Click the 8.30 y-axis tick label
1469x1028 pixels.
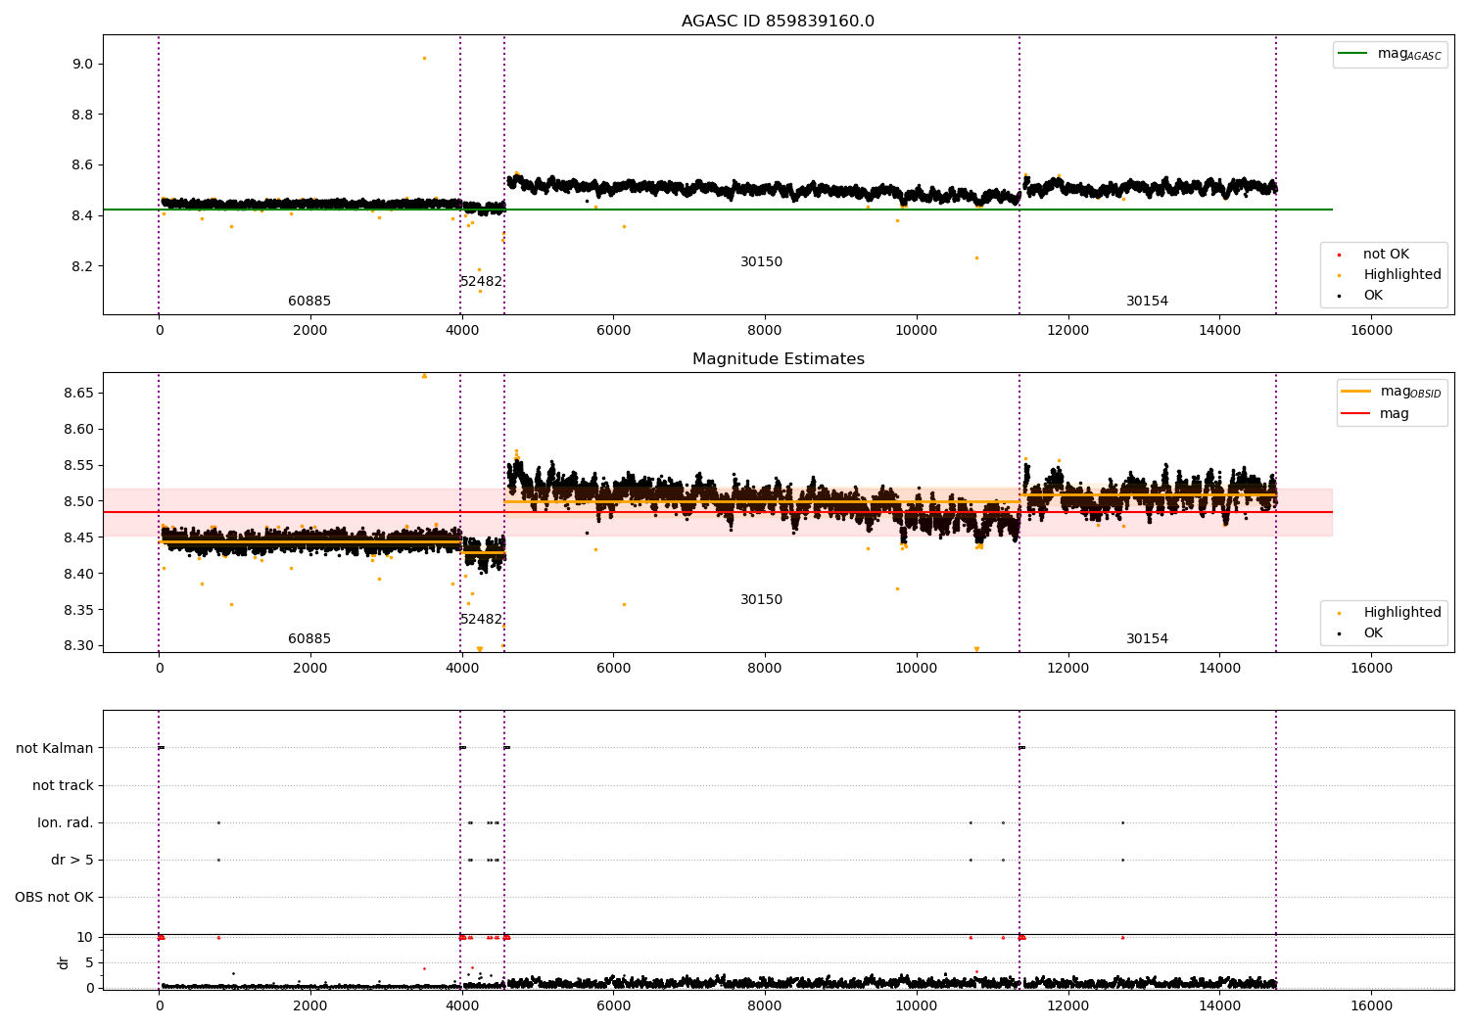click(79, 646)
